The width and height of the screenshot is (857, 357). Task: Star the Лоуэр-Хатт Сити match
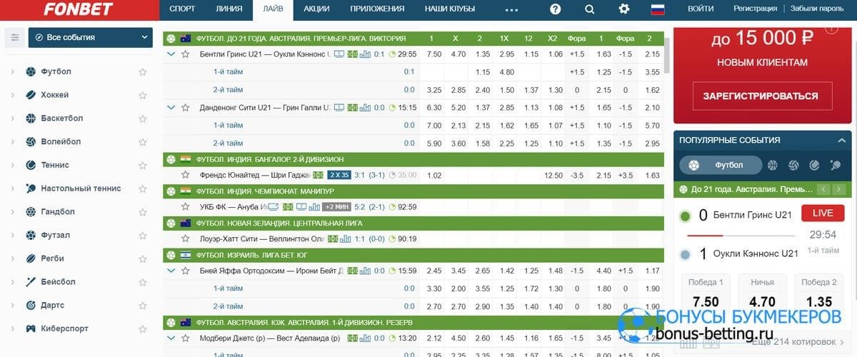186,238
